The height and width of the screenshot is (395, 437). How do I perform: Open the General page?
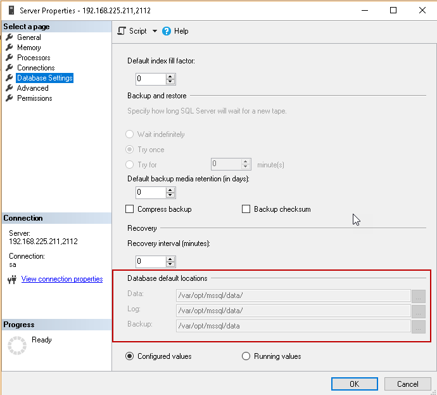click(29, 37)
